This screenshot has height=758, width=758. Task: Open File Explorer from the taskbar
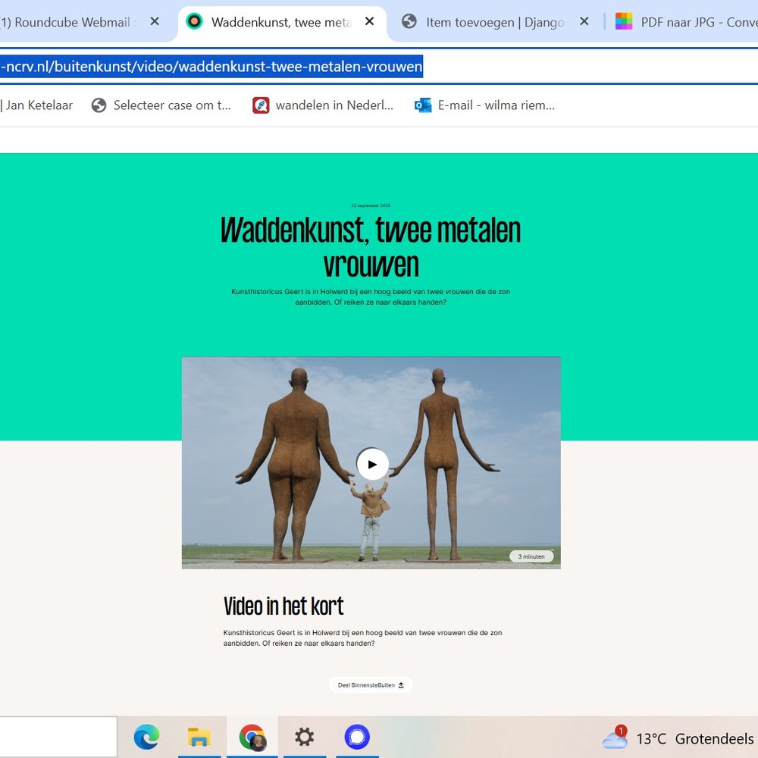(x=199, y=737)
